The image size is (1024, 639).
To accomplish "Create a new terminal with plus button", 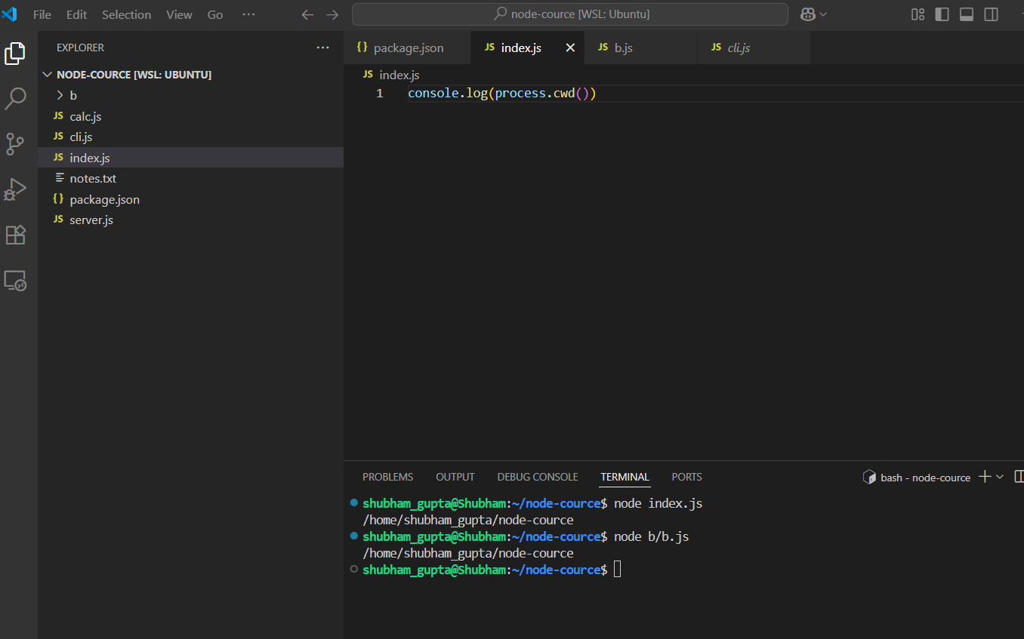I will (984, 477).
